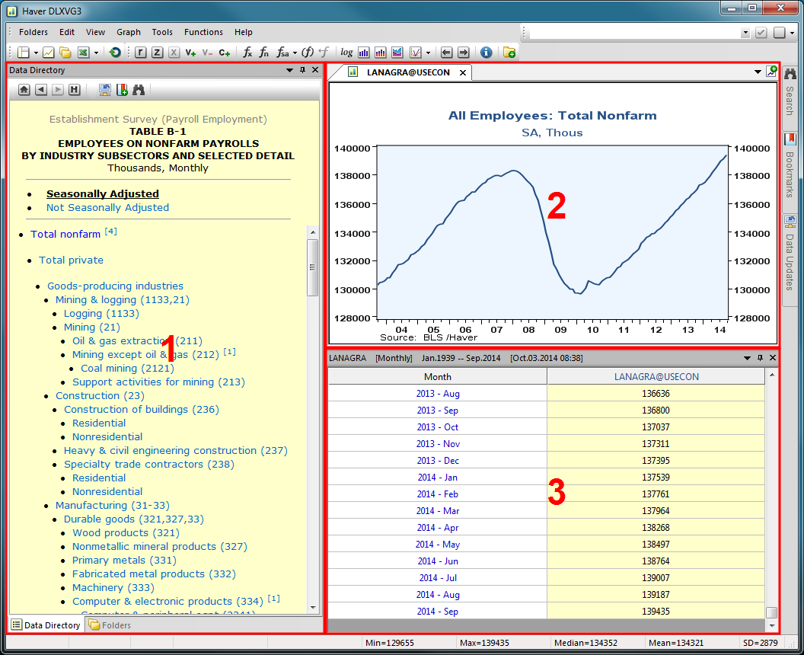
Task: Expand the top toolbar combo box list
Action: pyautogui.click(x=745, y=33)
